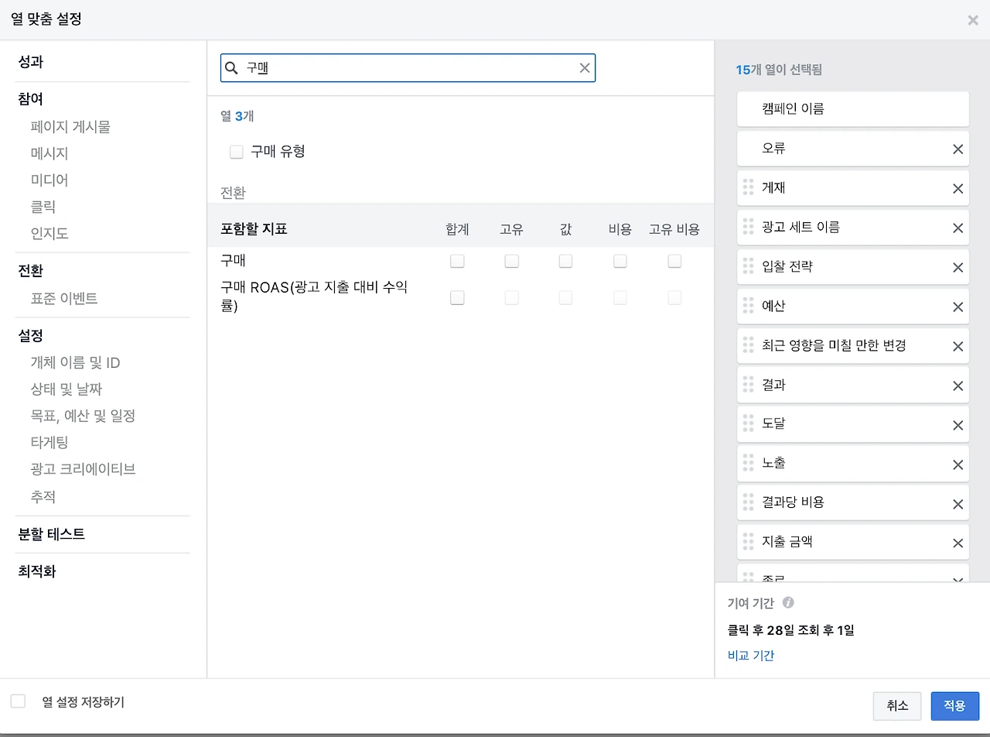
Task: Select the 개체 이름 및 ID subcategory
Action: [75, 363]
